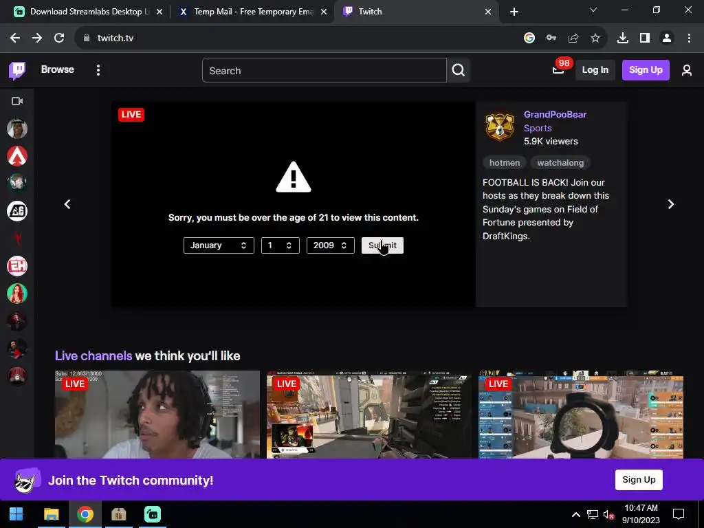Viewport: 704px width, 528px height.
Task: Switch to Download Streamlabs Desktop tab
Action: [x=89, y=12]
